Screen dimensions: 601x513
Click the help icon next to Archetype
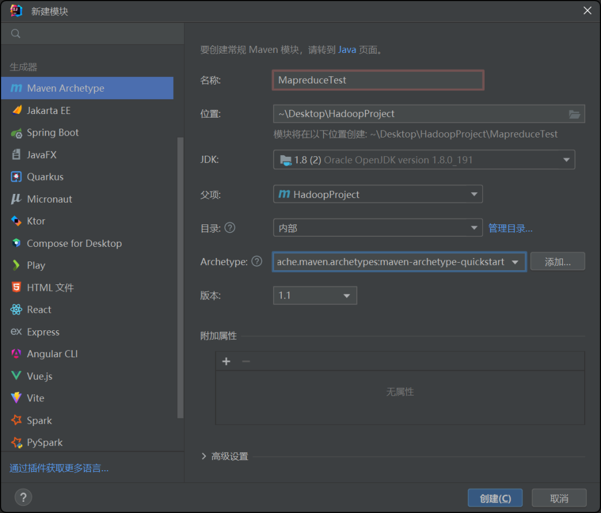coord(256,261)
